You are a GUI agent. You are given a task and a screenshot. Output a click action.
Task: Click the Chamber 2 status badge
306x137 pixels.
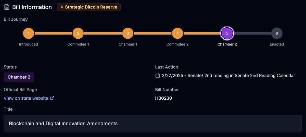(19, 77)
